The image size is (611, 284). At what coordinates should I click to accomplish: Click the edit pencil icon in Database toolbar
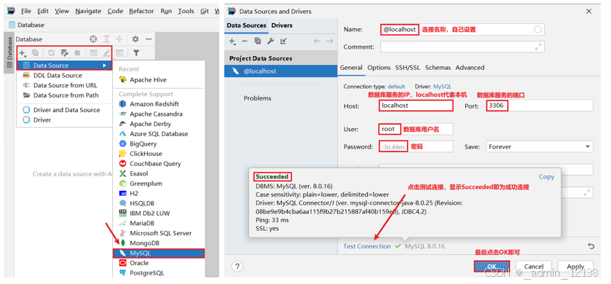(x=106, y=53)
